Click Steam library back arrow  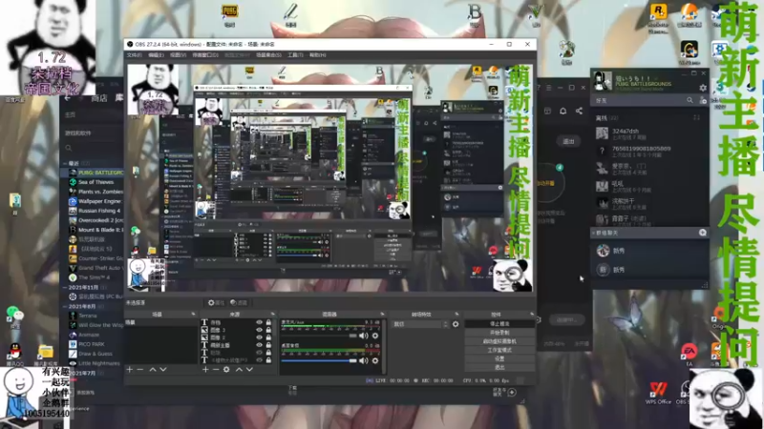68,98
